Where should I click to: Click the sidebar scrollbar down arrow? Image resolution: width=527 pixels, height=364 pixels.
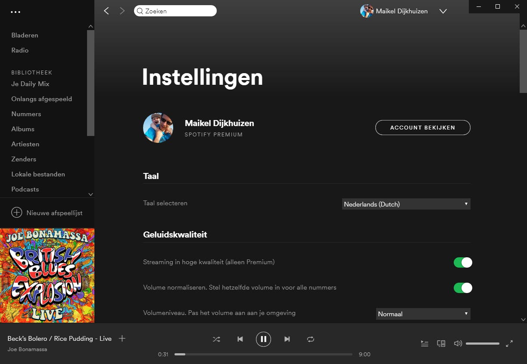click(x=90, y=194)
